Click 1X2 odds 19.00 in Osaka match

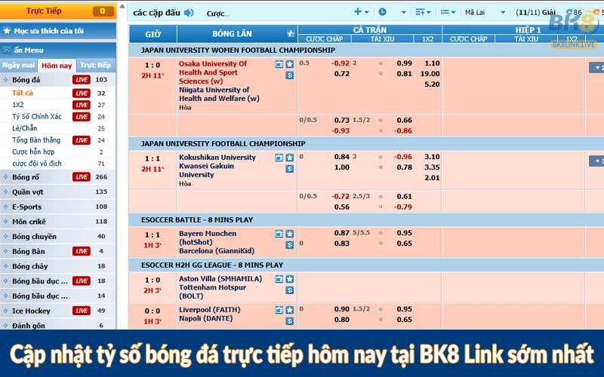[430, 73]
